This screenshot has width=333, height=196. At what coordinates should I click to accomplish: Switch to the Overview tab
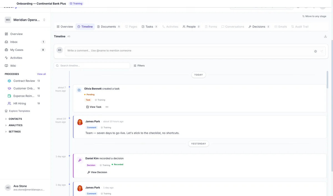pos(65,27)
